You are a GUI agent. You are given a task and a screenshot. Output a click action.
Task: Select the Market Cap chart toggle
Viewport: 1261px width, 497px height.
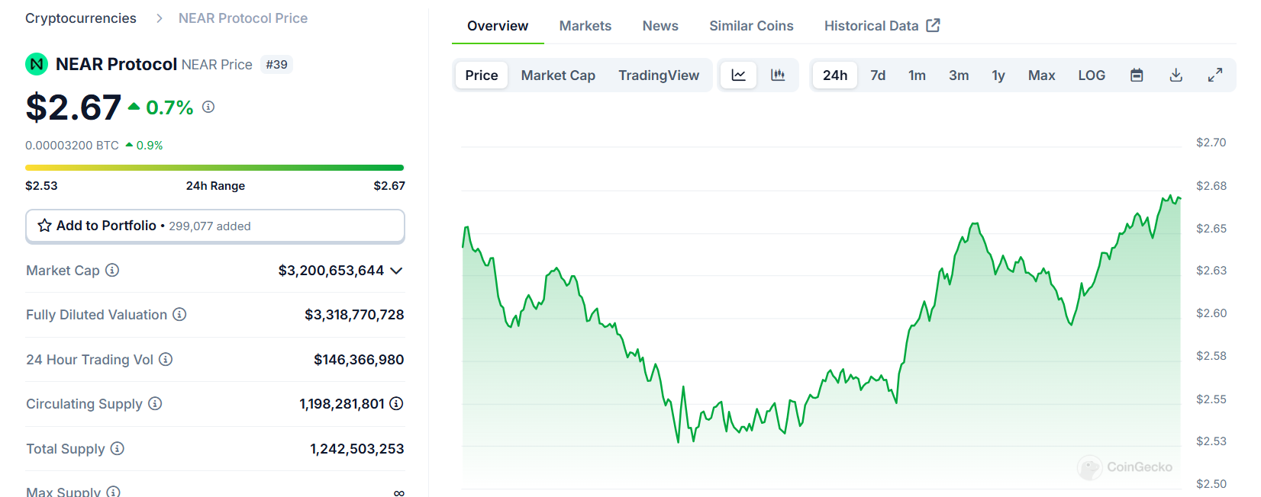pyautogui.click(x=558, y=75)
